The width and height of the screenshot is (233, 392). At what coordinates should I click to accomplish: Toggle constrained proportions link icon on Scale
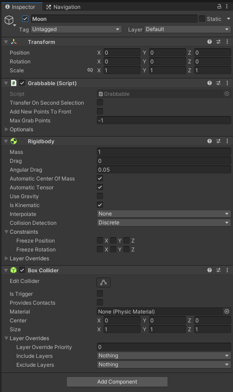point(90,70)
